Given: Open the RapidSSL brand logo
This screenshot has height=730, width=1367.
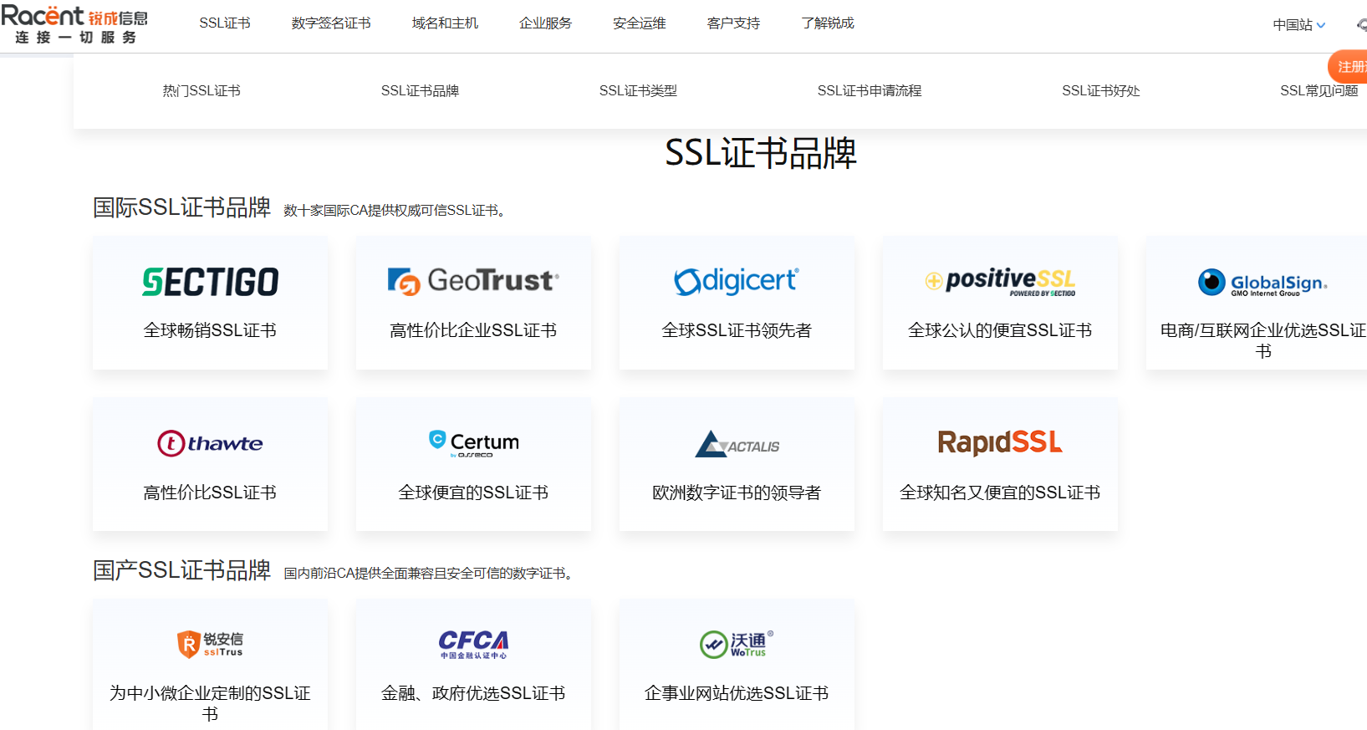Looking at the screenshot, I should 1000,442.
